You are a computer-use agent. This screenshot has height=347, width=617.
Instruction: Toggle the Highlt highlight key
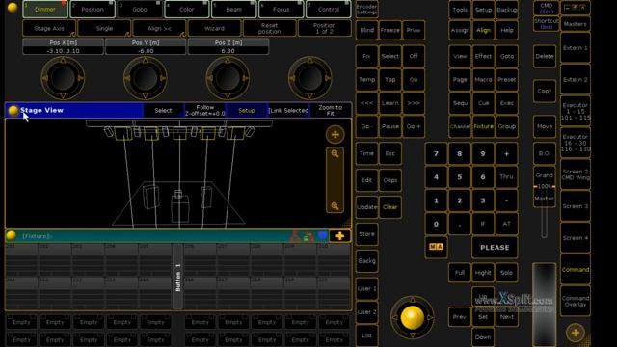coord(483,273)
